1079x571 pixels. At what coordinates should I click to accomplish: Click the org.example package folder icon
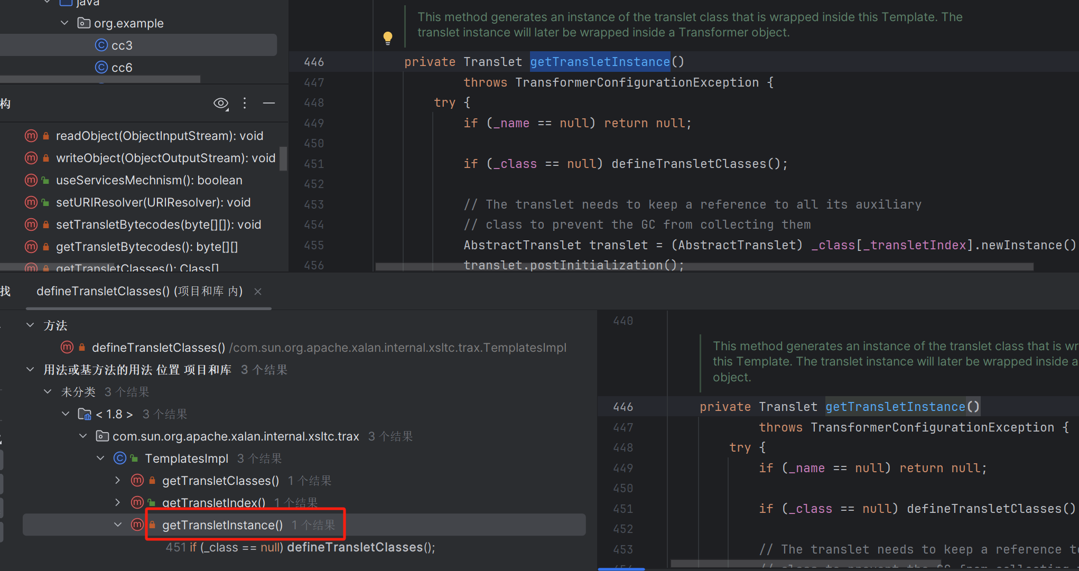83,23
